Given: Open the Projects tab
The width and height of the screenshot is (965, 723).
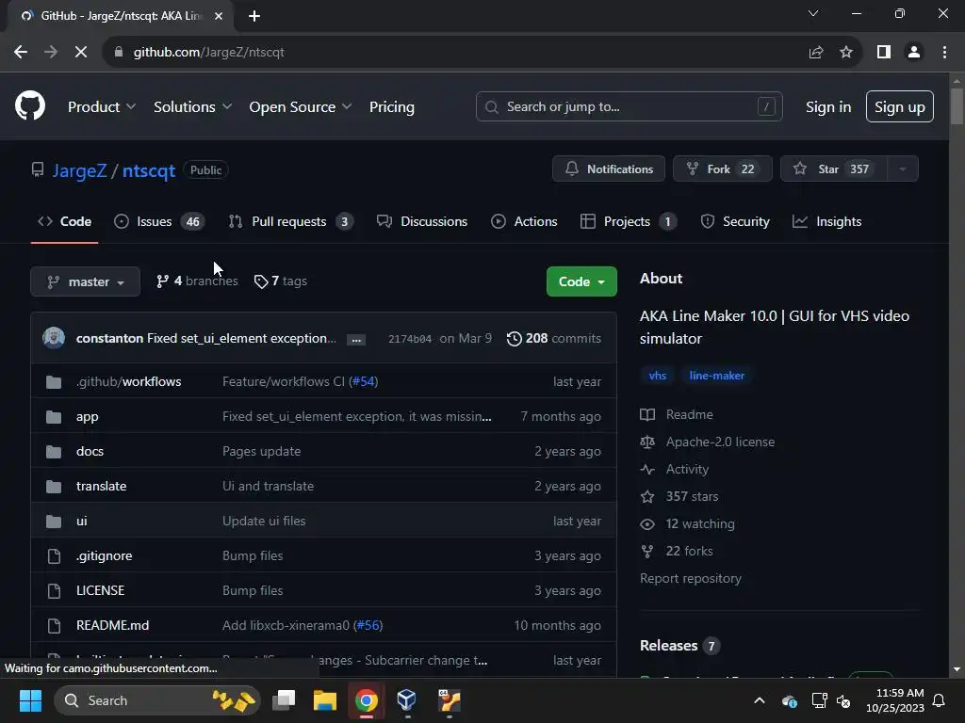Looking at the screenshot, I should point(629,221).
